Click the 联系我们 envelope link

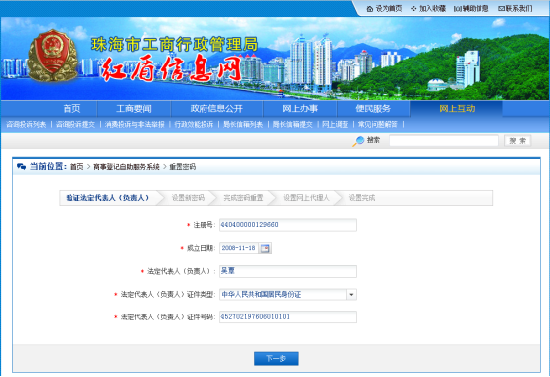[515, 8]
